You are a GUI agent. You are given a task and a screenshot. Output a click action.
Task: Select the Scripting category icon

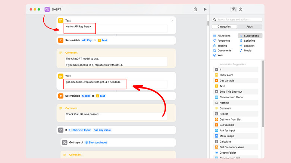[241, 41]
